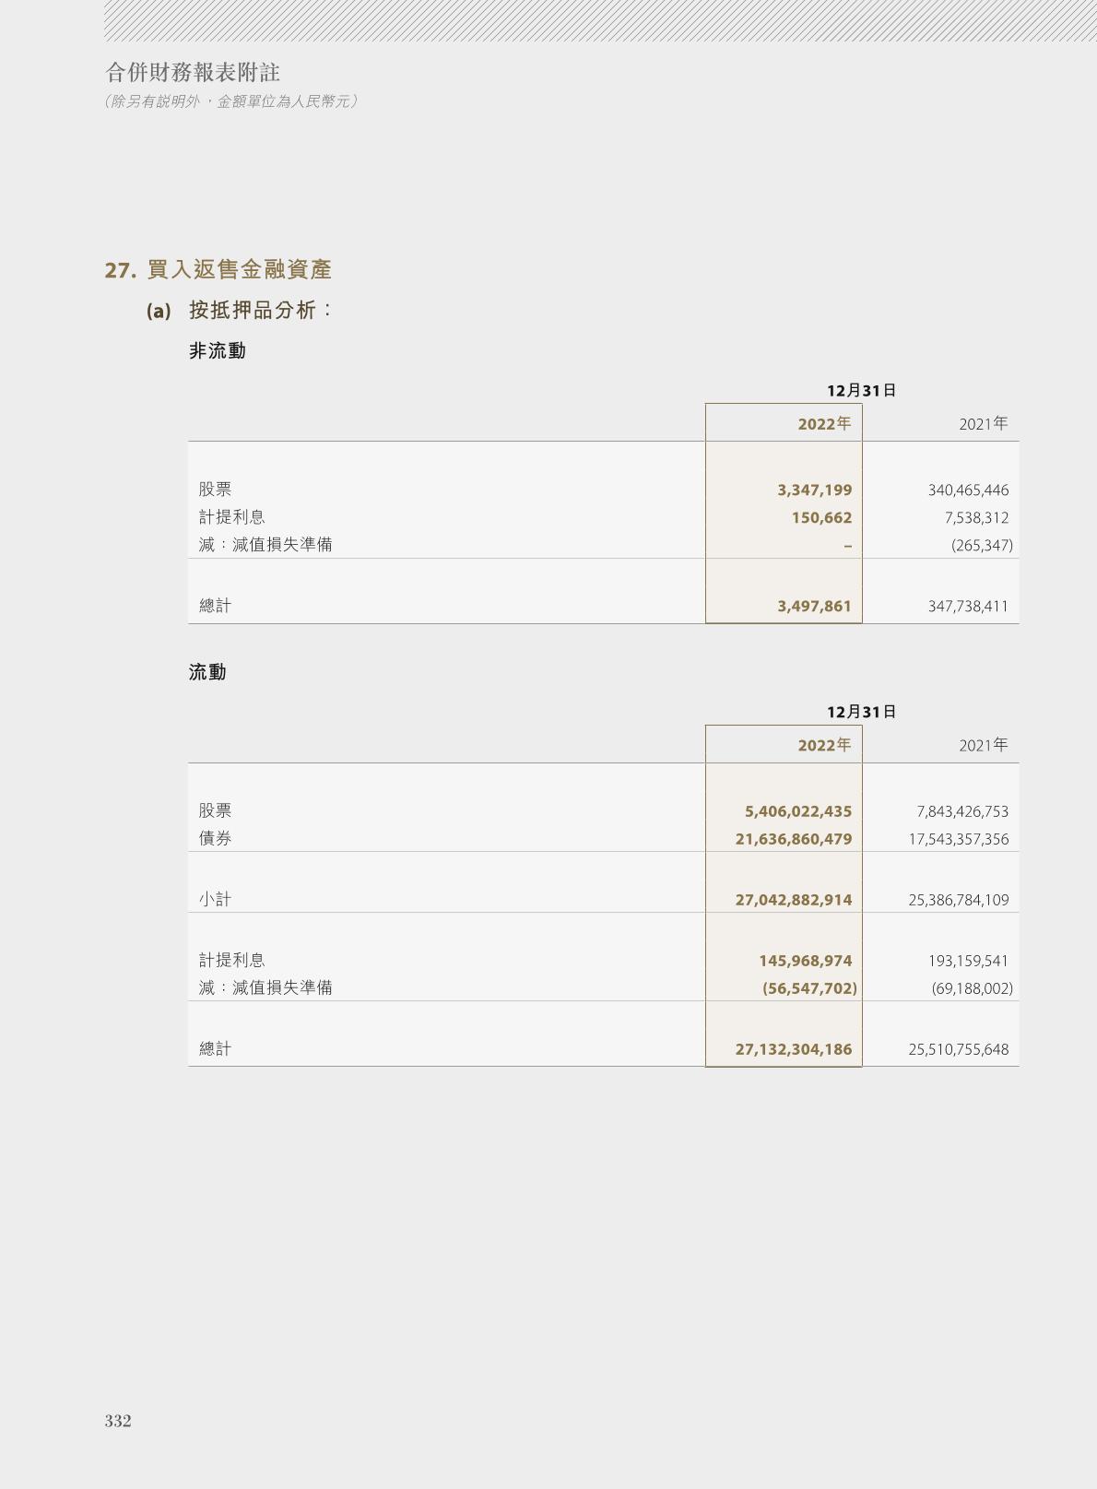
Task: Click the bond amount 21,636,860,479
Action: click(793, 839)
